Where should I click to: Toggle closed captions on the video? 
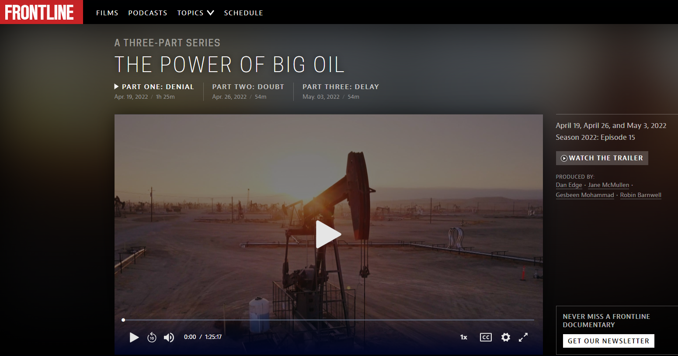click(486, 337)
